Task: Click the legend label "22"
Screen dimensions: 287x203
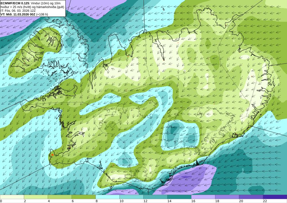Action: (x=265, y=201)
